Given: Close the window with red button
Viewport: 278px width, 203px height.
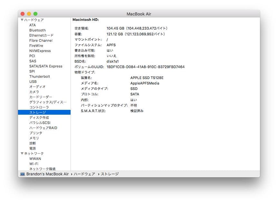Looking at the screenshot, I should 23,14.
